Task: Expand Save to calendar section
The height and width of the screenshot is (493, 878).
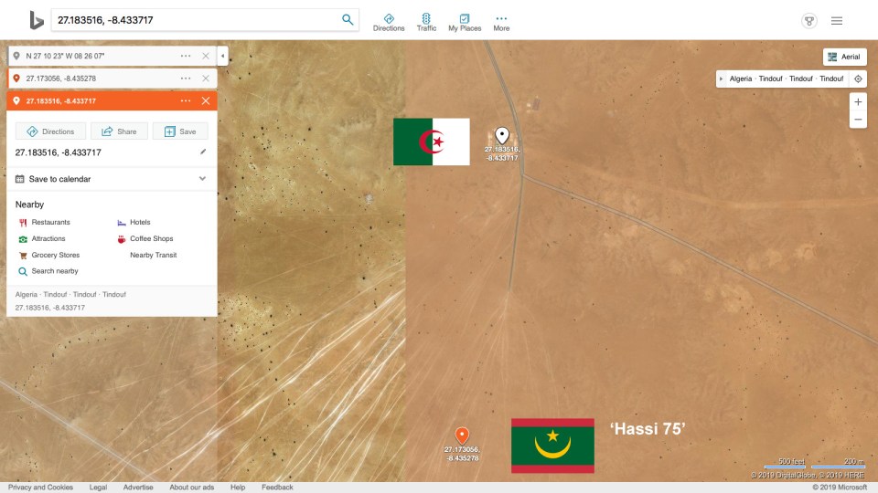Action: [203, 179]
